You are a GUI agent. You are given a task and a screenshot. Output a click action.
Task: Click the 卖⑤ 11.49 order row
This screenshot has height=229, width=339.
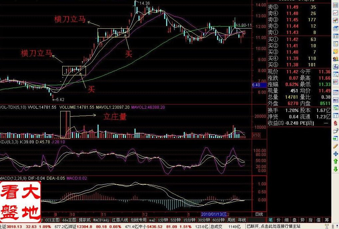(x=299, y=7)
